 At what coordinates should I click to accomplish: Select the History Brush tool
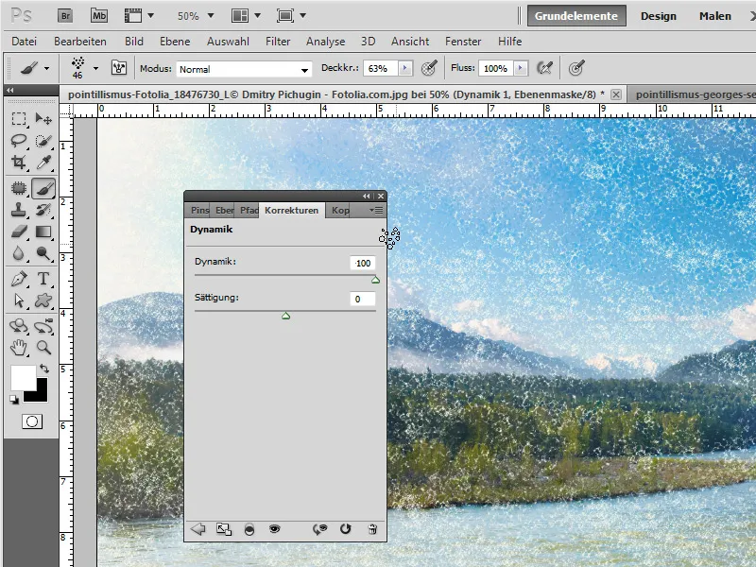pyautogui.click(x=43, y=210)
